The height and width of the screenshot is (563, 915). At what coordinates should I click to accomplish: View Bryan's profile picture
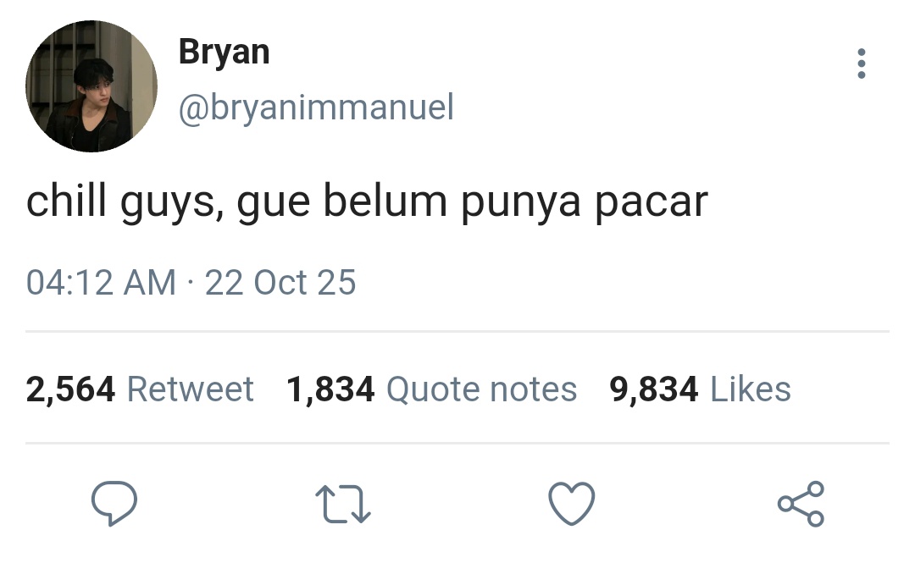click(91, 86)
